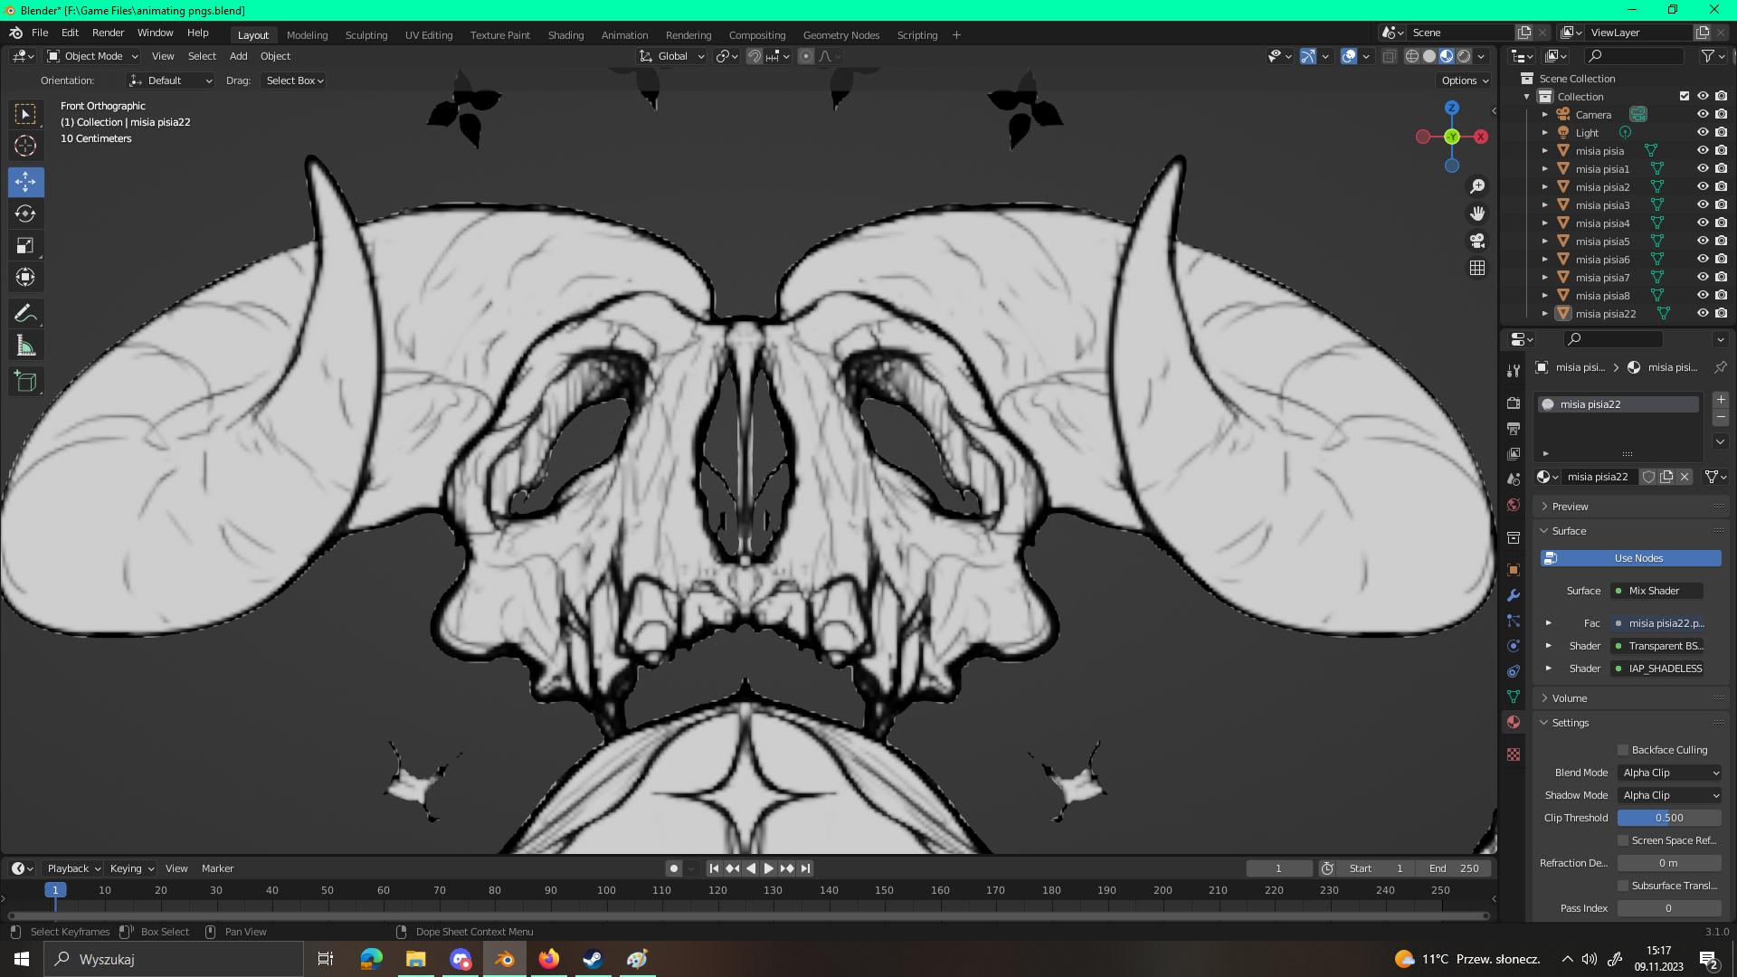Disable misia pisia5 in renders
Image resolution: width=1737 pixels, height=977 pixels.
(1721, 242)
